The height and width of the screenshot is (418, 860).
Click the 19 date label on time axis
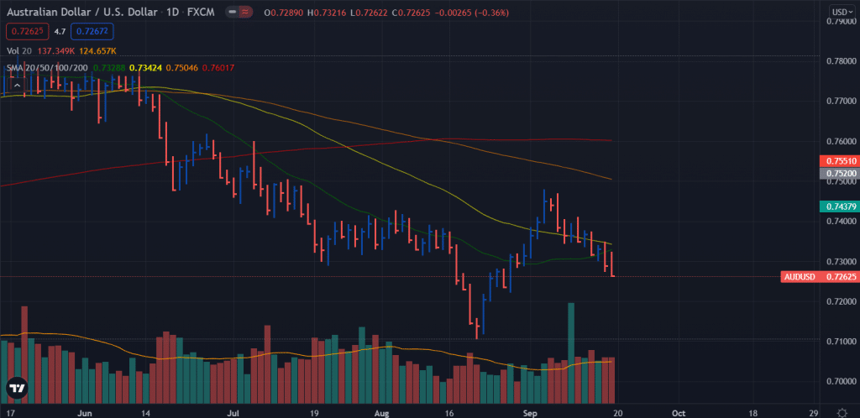coord(314,412)
